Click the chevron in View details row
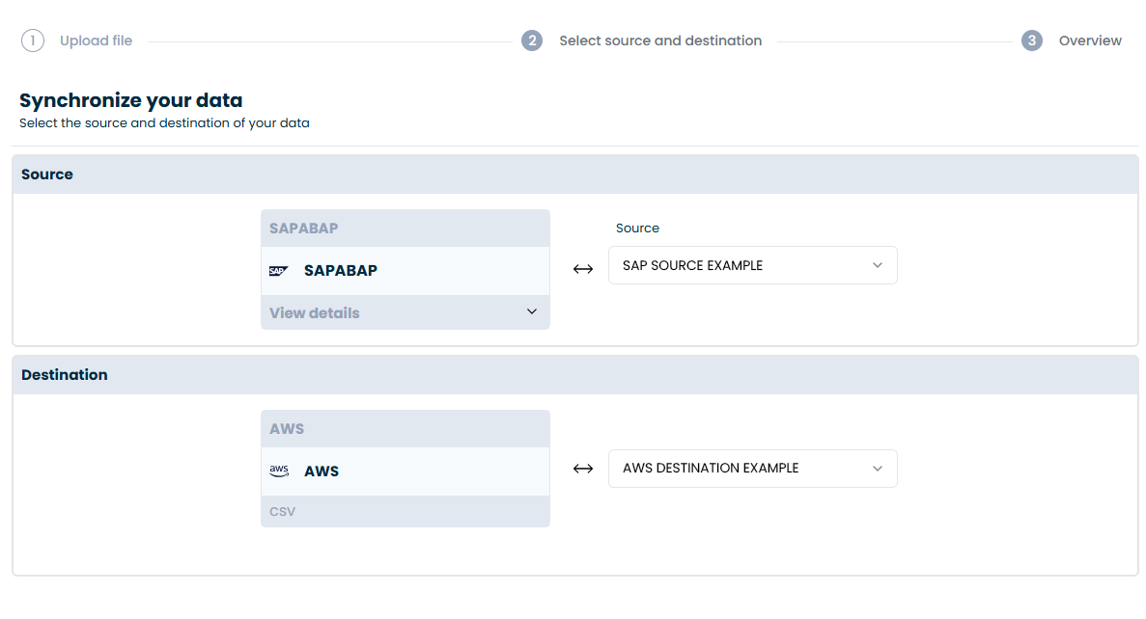Viewport: 1146px width, 619px height. [532, 312]
